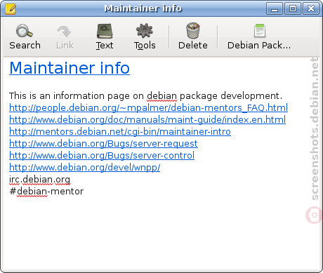Open the Debian Pack... notebook icon
Screen dimensions: 323x273
pyautogui.click(x=260, y=31)
